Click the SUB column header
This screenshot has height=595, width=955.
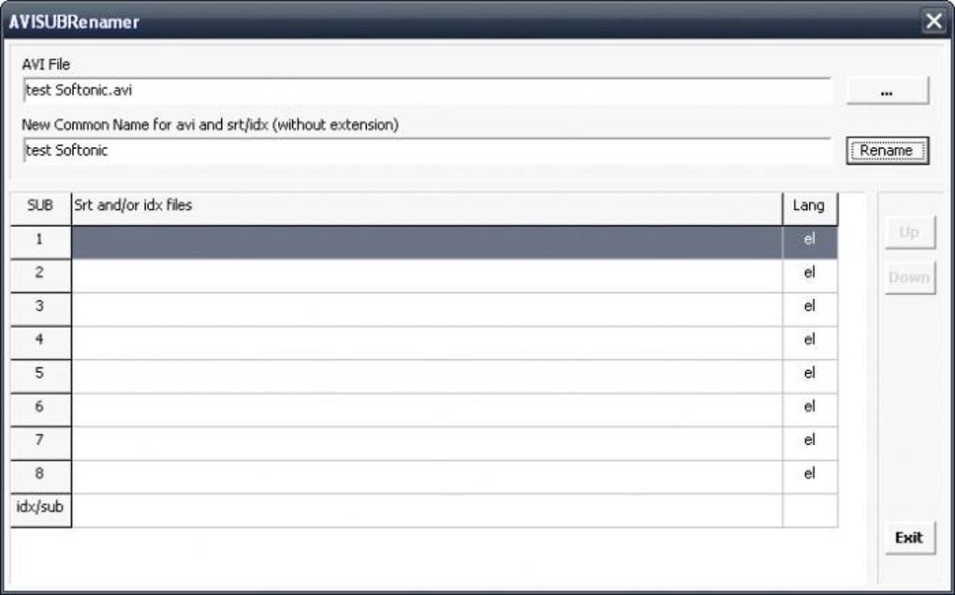click(40, 206)
